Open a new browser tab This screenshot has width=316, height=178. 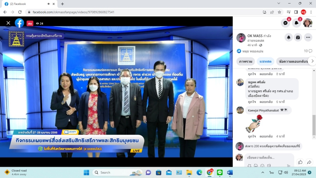pyautogui.click(x=62, y=4)
